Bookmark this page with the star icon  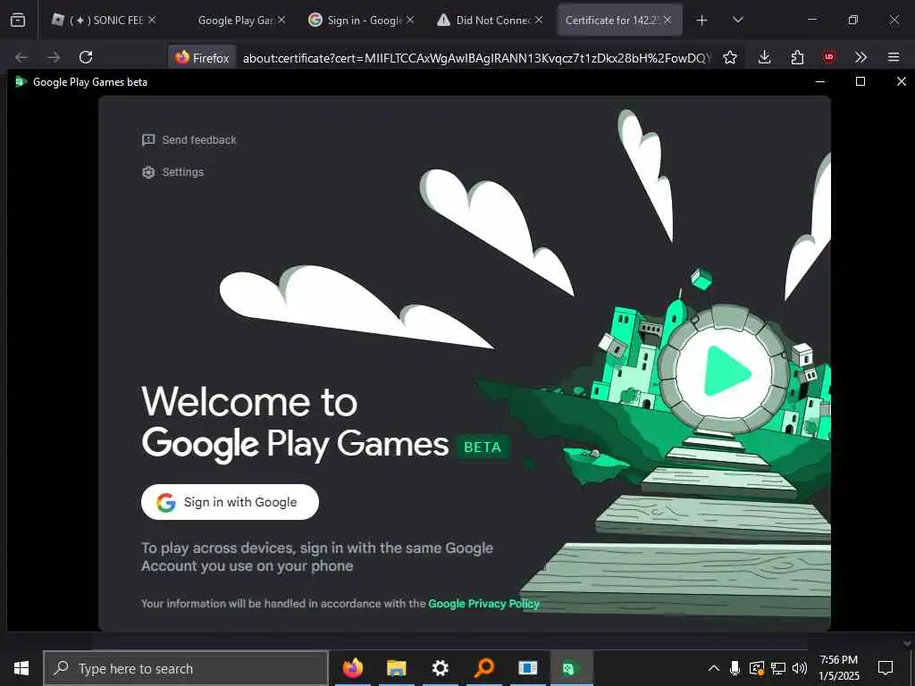coord(730,57)
